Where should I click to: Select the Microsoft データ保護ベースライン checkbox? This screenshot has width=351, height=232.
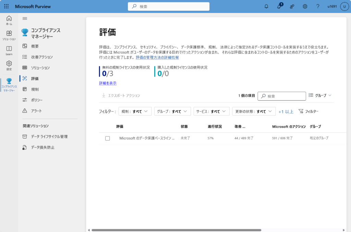108,138
